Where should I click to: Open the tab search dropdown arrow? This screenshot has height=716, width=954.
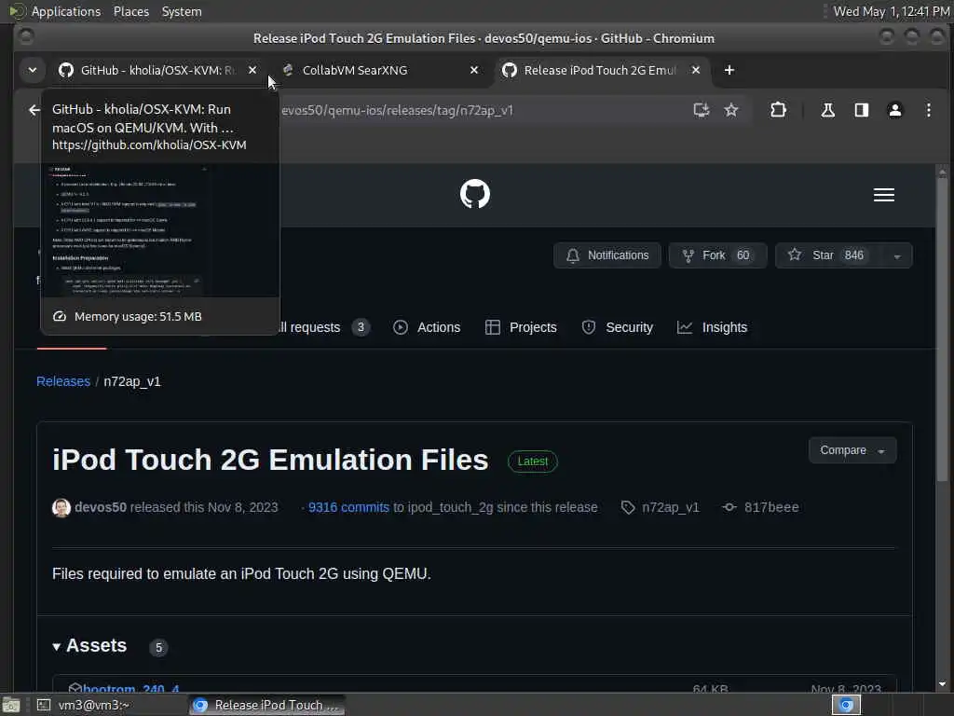tap(33, 70)
